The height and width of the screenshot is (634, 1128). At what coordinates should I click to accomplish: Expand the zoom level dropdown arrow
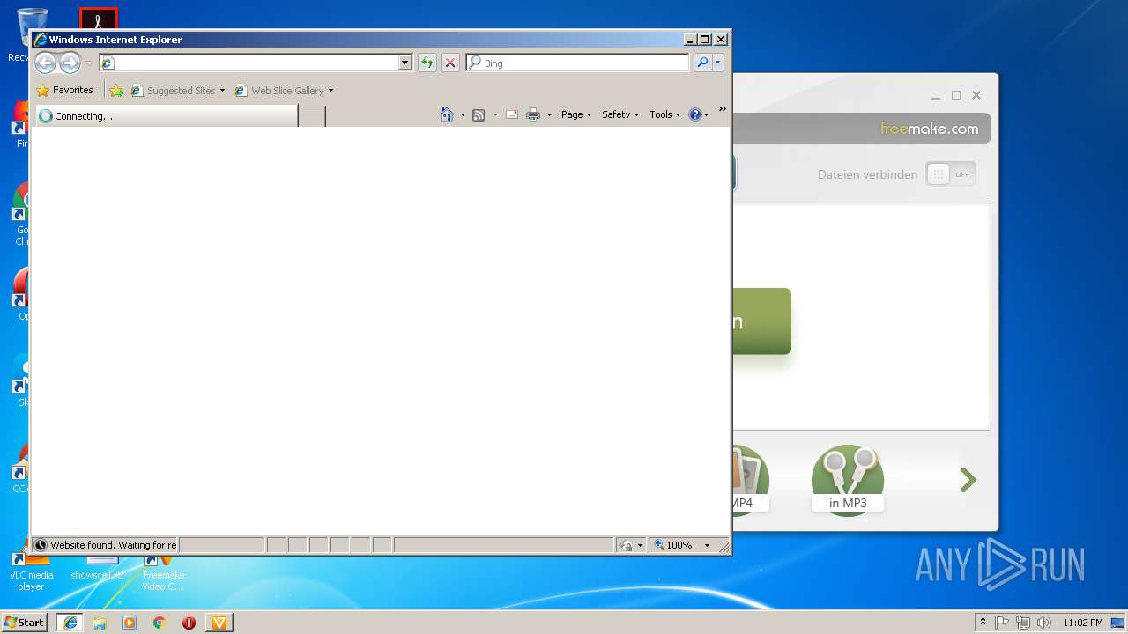coord(707,545)
